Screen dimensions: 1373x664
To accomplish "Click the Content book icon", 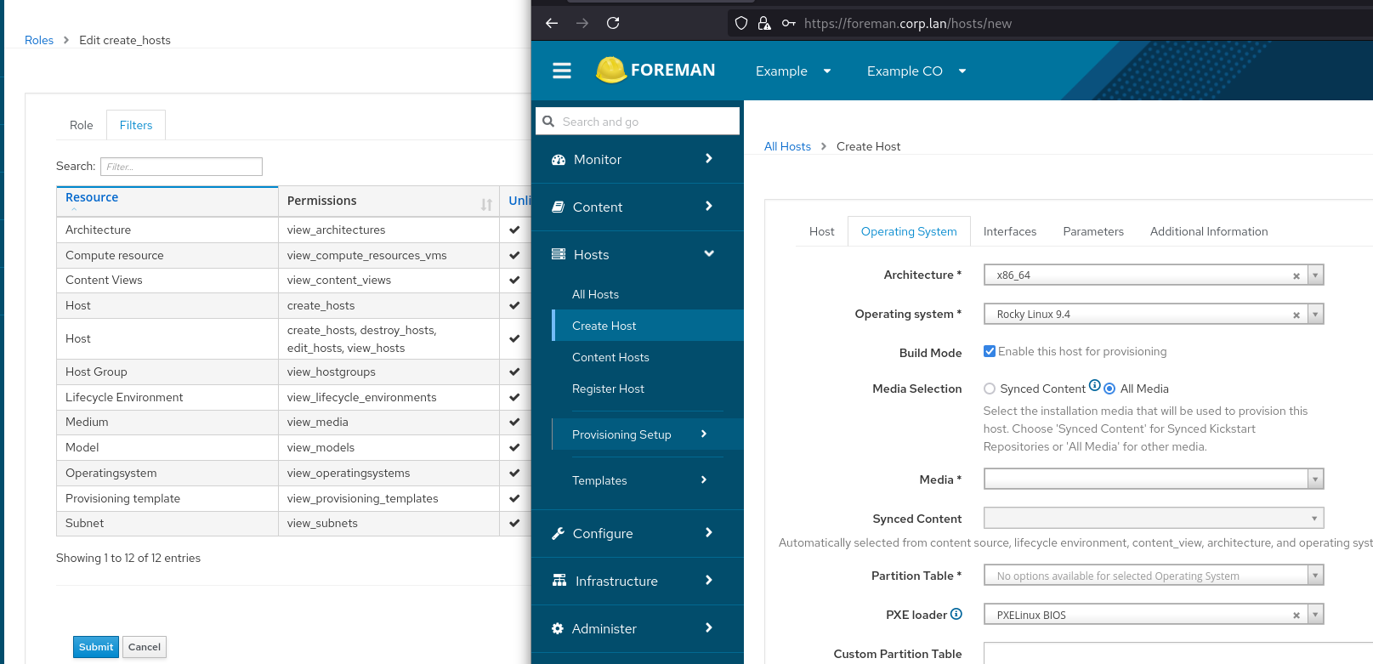I will (559, 207).
